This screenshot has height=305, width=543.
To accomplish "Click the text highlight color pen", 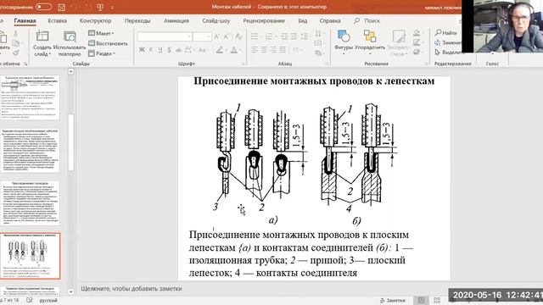I will [x=219, y=50].
